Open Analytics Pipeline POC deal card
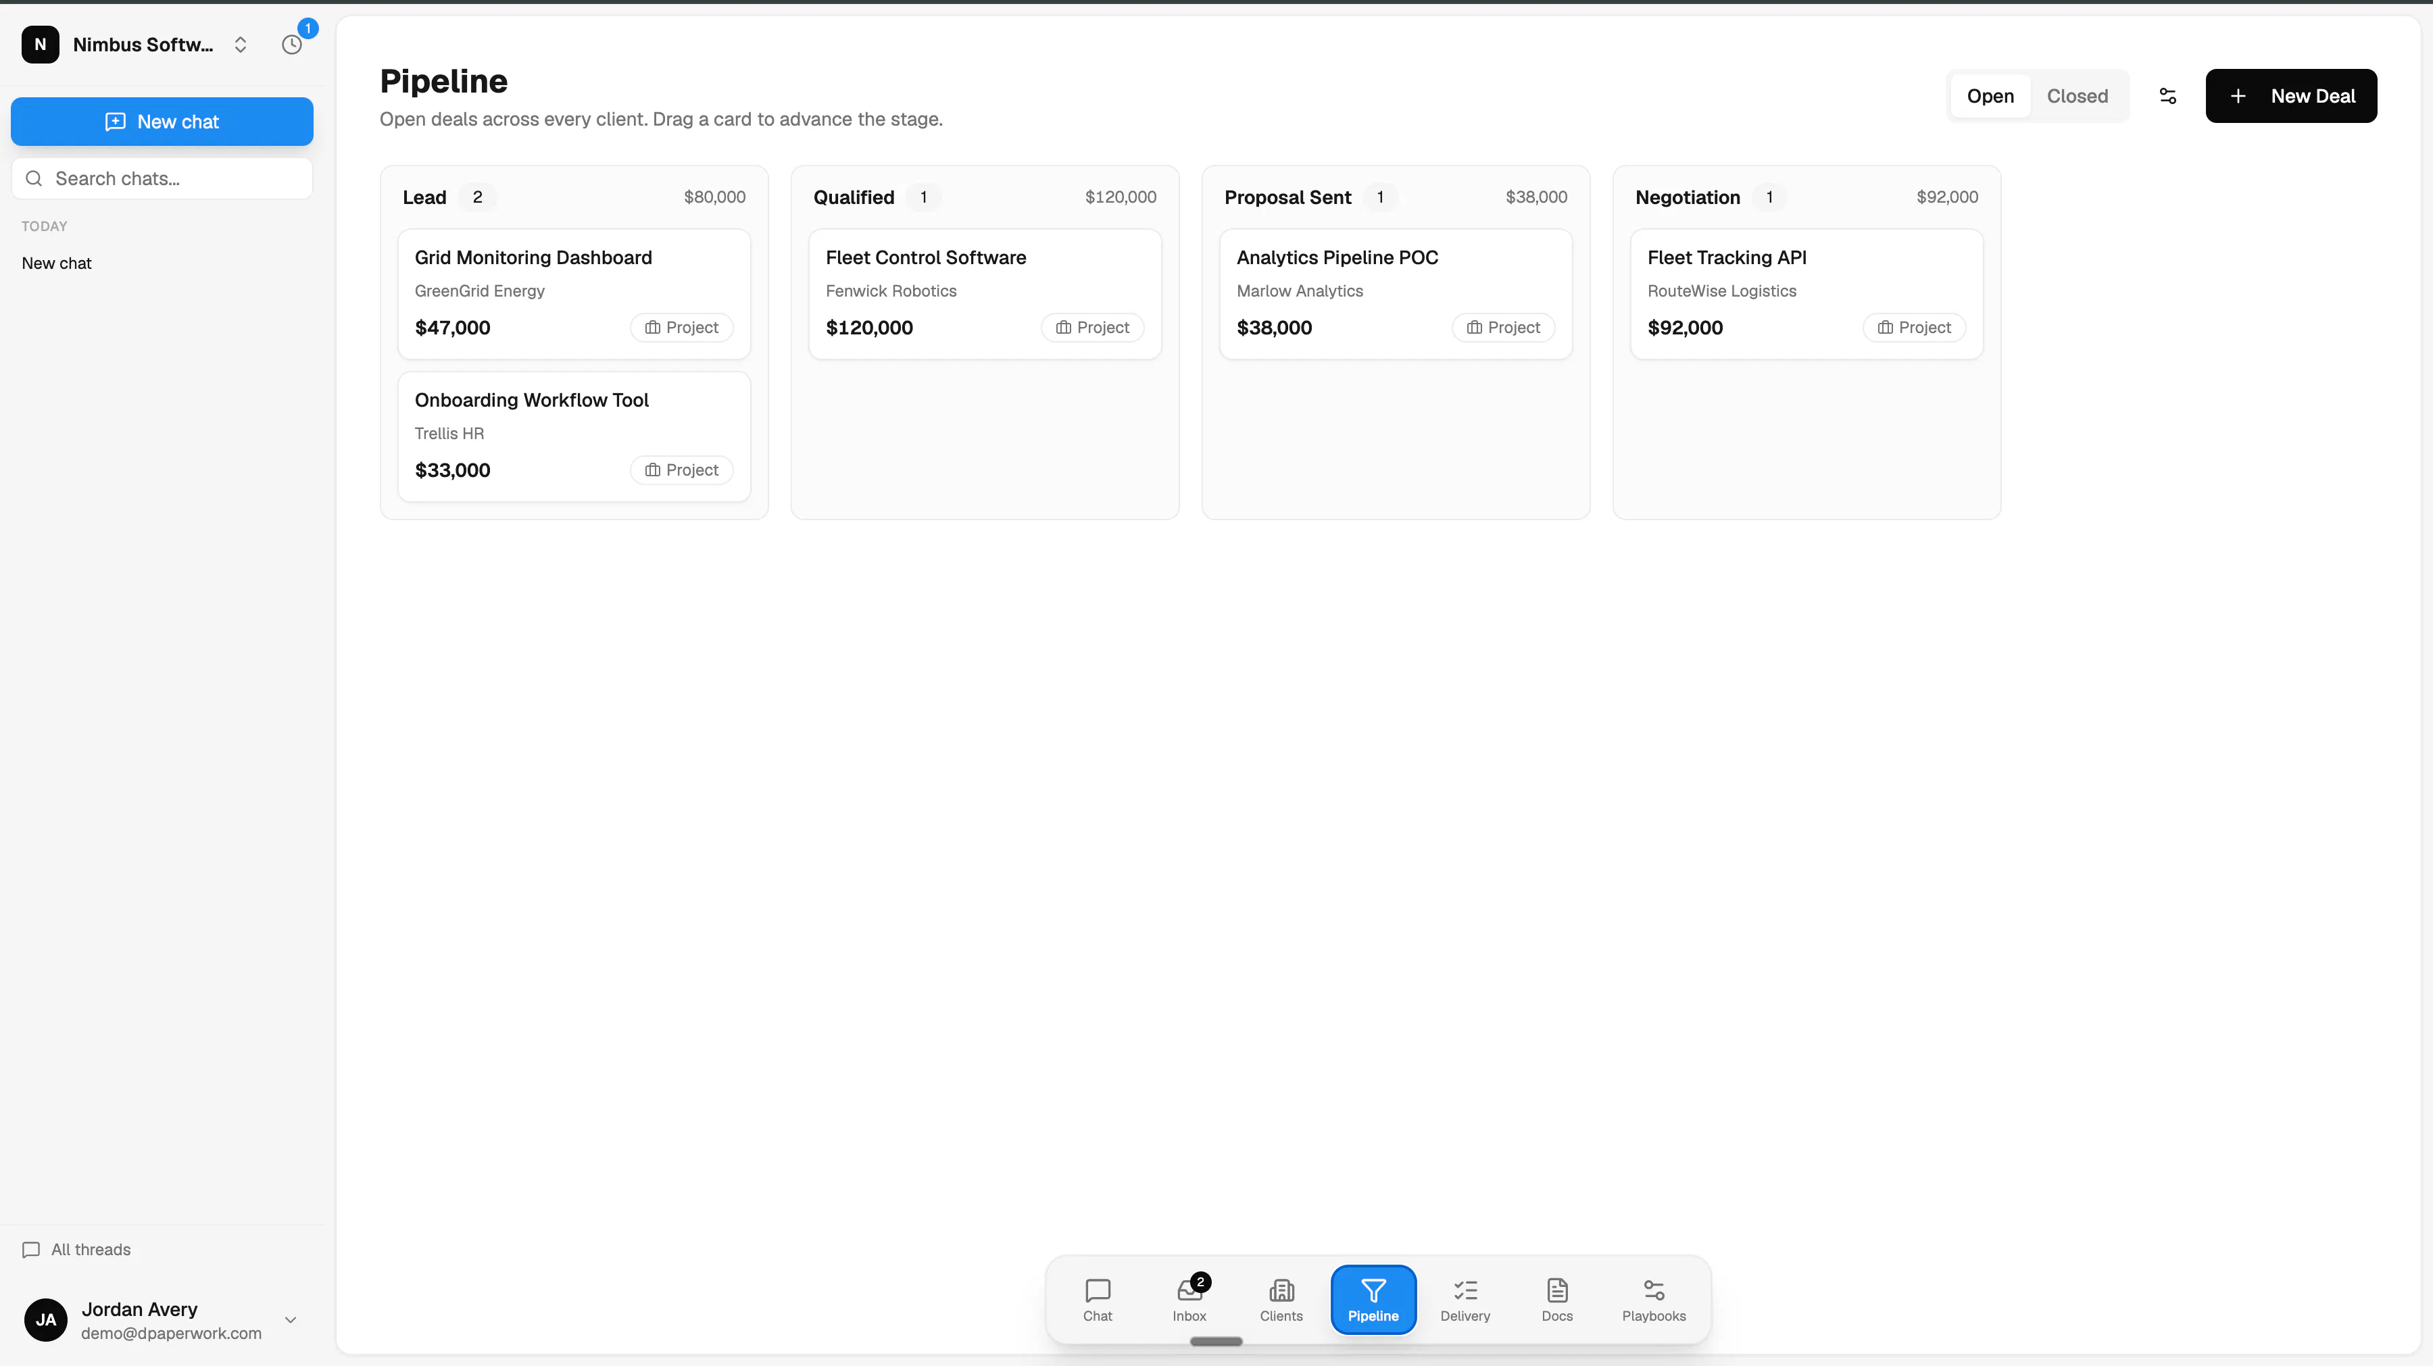Screen dimensions: 2433x1366 1396,295
